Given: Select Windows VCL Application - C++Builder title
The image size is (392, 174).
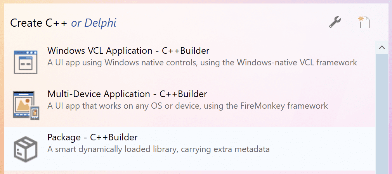Looking at the screenshot, I should 128,51.
